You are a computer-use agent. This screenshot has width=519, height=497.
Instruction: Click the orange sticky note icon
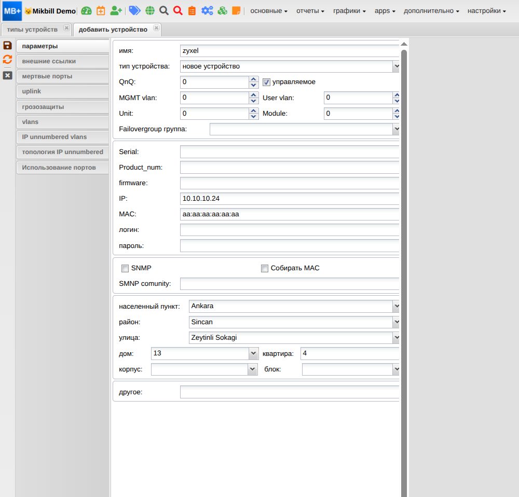(x=236, y=10)
